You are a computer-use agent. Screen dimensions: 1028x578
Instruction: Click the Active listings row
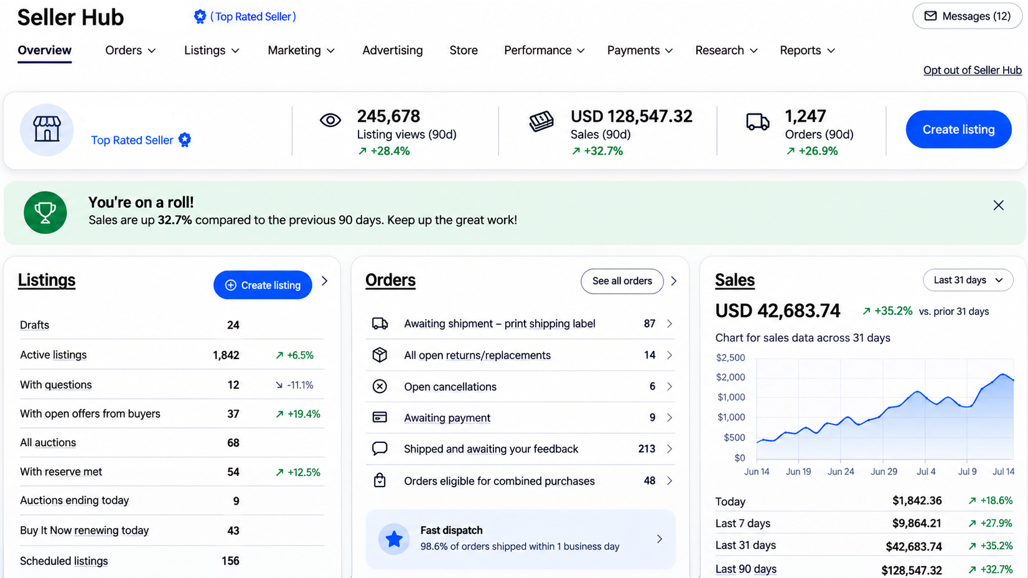tap(172, 355)
